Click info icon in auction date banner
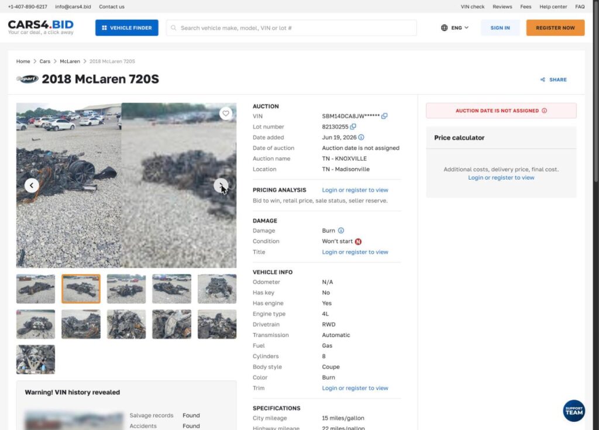Screen dimensions: 599x430 pyautogui.click(x=544, y=111)
